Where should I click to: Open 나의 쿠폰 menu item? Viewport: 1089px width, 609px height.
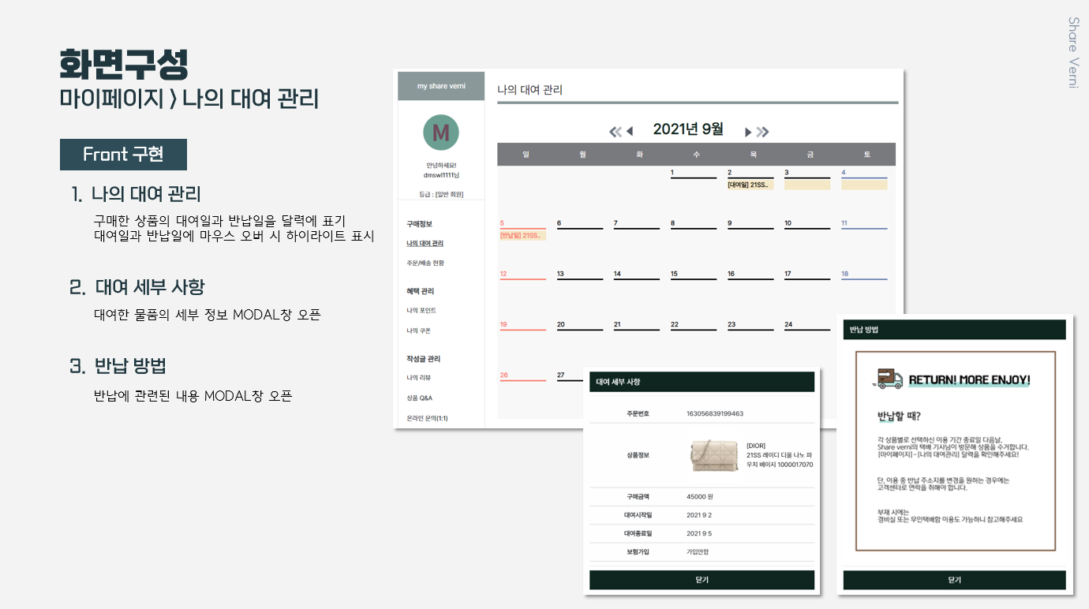pyautogui.click(x=418, y=331)
